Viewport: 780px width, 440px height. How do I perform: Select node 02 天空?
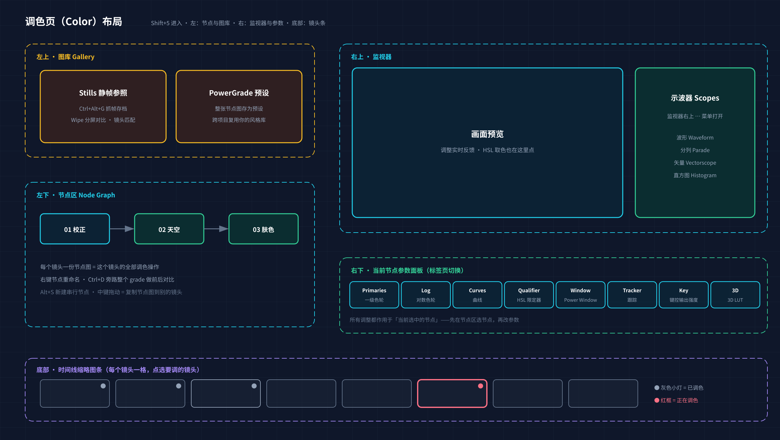[x=169, y=229]
